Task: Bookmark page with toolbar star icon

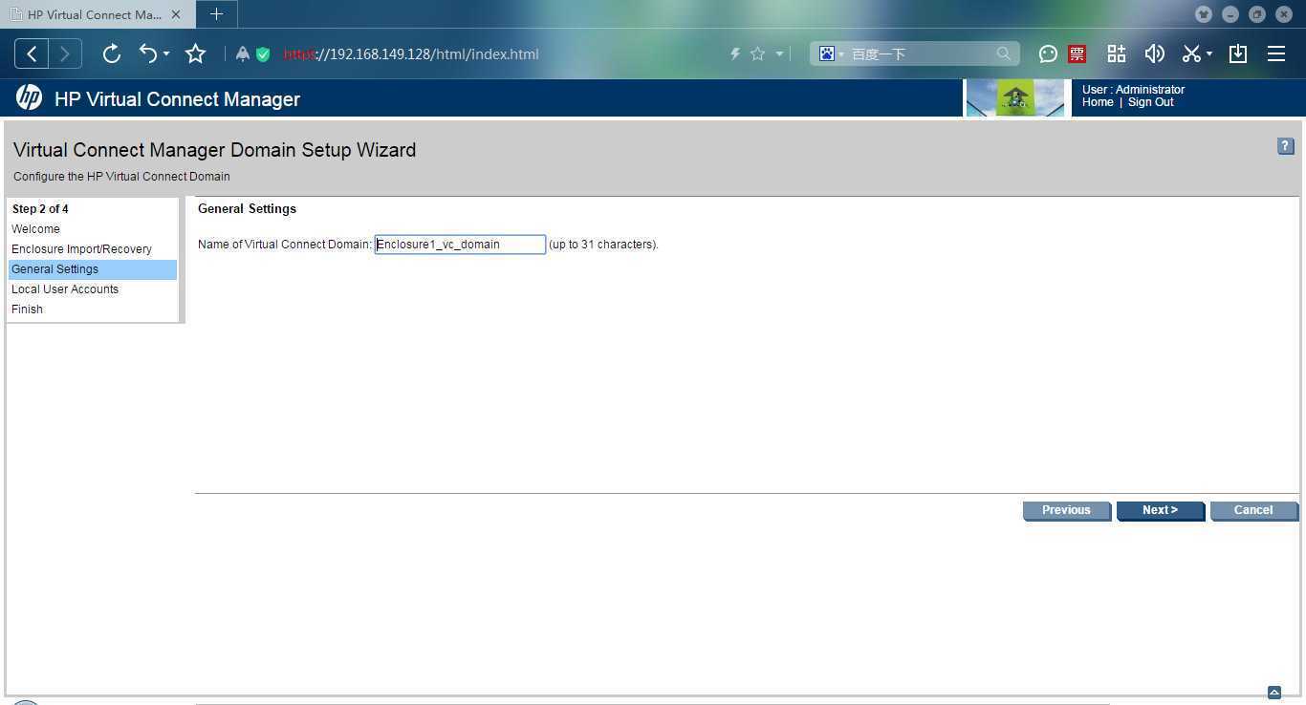Action: coord(196,53)
